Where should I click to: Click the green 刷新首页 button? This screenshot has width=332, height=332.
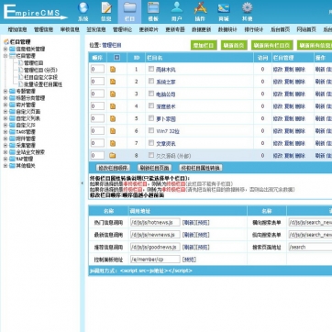234,45
